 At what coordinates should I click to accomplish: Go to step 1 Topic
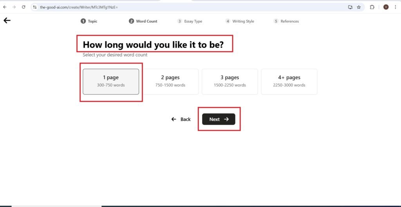click(89, 21)
